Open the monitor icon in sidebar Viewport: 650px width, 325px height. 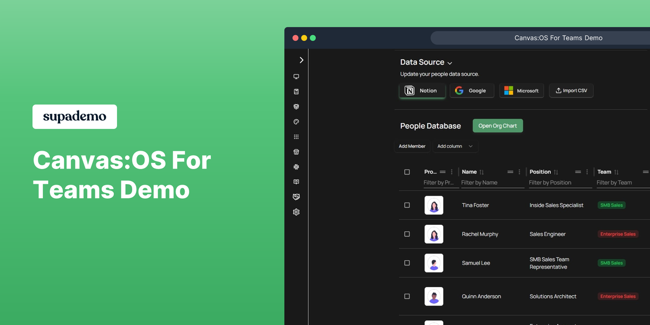tap(296, 77)
